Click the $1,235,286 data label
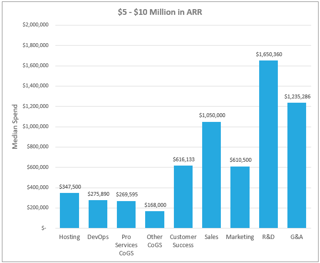320x263 pixels. pos(297,96)
